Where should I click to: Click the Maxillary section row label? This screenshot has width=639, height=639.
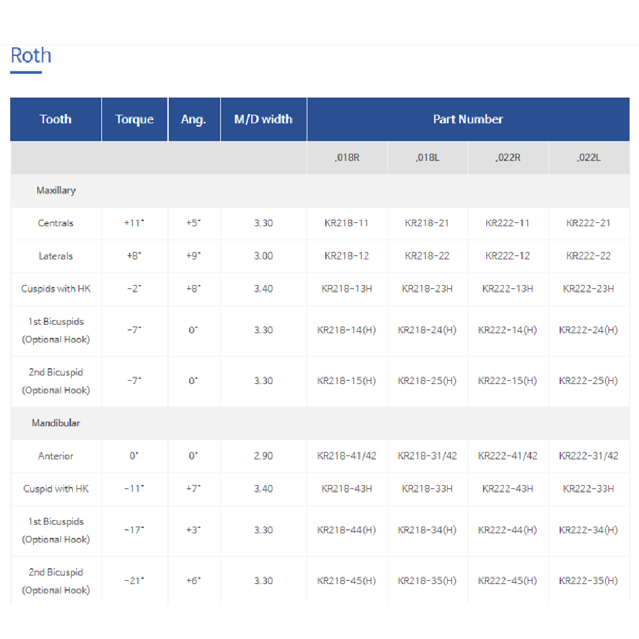(56, 190)
